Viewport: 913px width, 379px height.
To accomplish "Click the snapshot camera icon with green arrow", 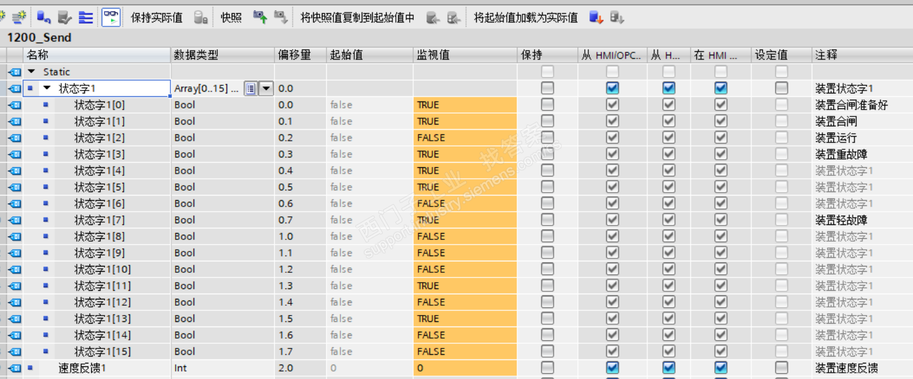I will point(260,17).
